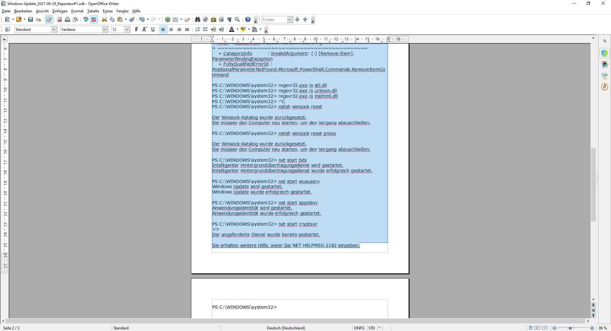Expand the font color dropdown arrow

237,30
